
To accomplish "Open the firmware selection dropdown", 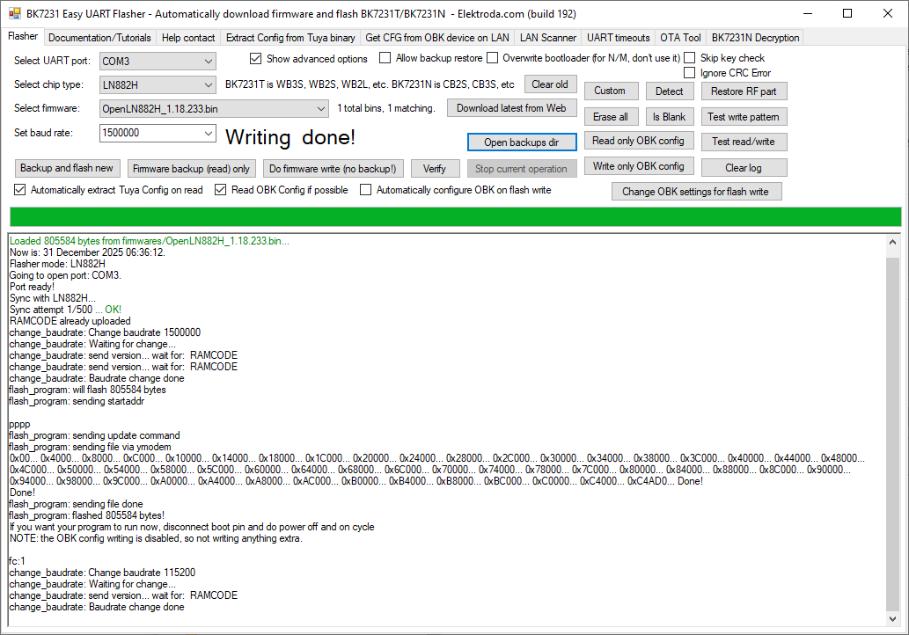I will [x=215, y=109].
